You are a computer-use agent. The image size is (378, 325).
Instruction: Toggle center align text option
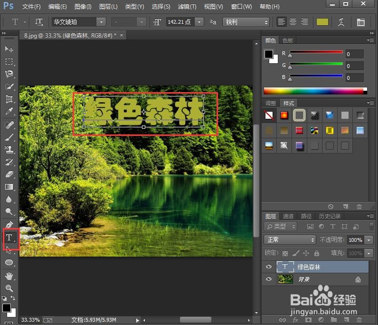[x=293, y=22]
